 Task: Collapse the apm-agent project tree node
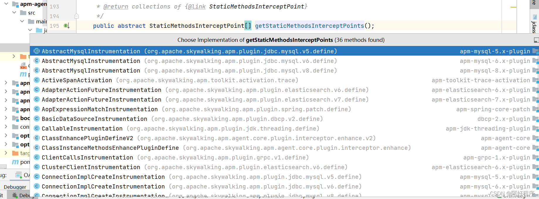click(x=6, y=4)
